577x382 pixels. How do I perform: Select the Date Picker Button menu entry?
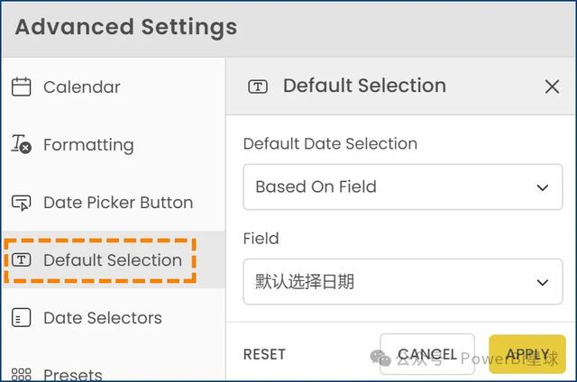point(114,202)
